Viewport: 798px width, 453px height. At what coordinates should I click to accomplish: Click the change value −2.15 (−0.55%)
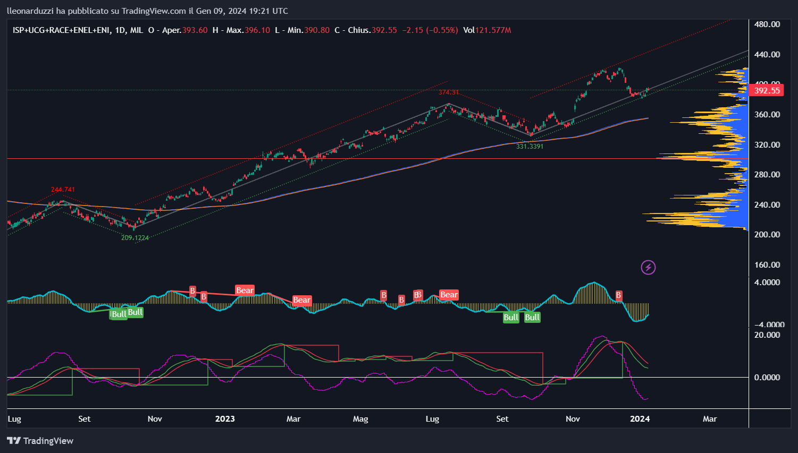430,30
